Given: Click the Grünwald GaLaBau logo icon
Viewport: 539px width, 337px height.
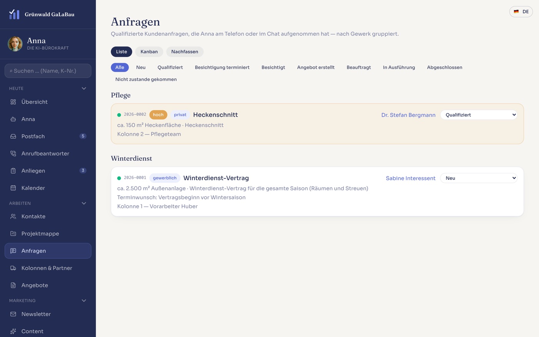Looking at the screenshot, I should click(14, 14).
